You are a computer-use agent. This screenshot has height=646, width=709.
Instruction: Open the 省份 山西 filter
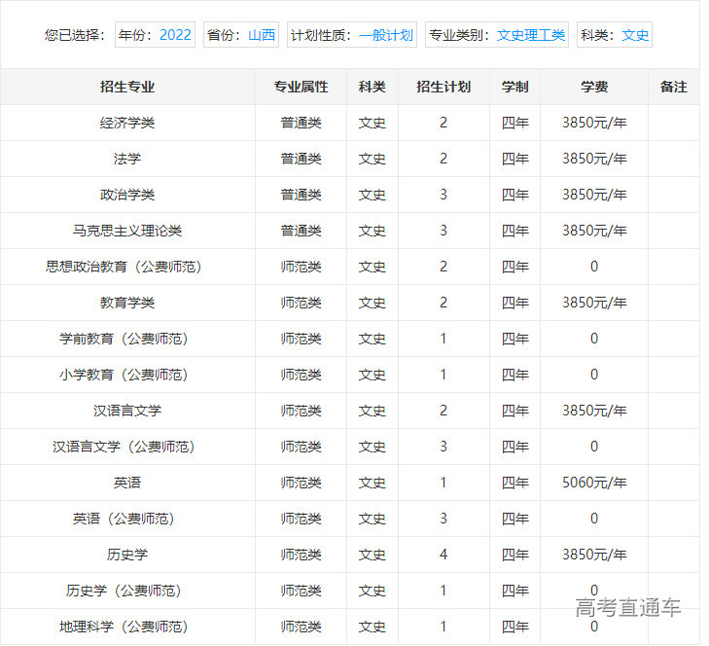(241, 35)
